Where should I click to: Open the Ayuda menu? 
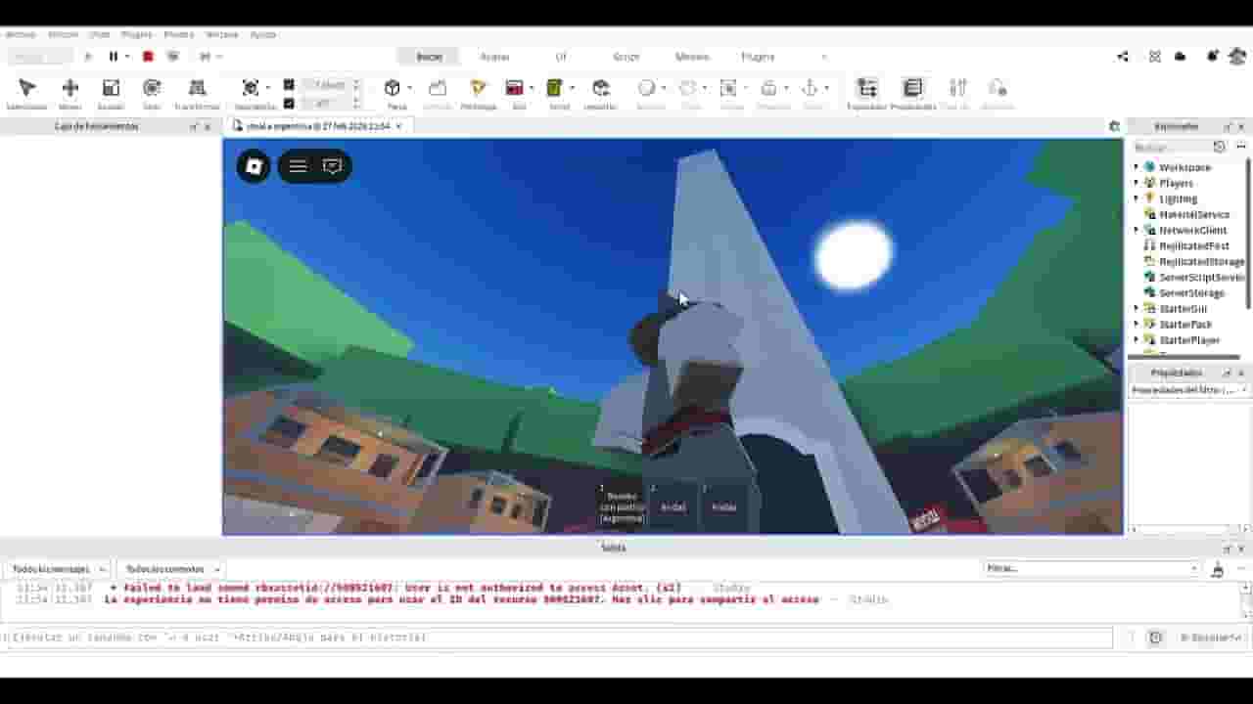click(263, 34)
